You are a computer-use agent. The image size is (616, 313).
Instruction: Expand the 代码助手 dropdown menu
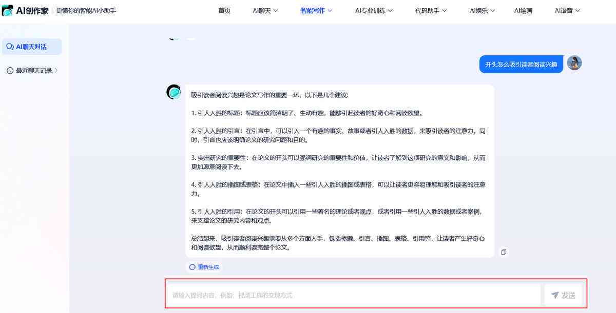pyautogui.click(x=431, y=10)
